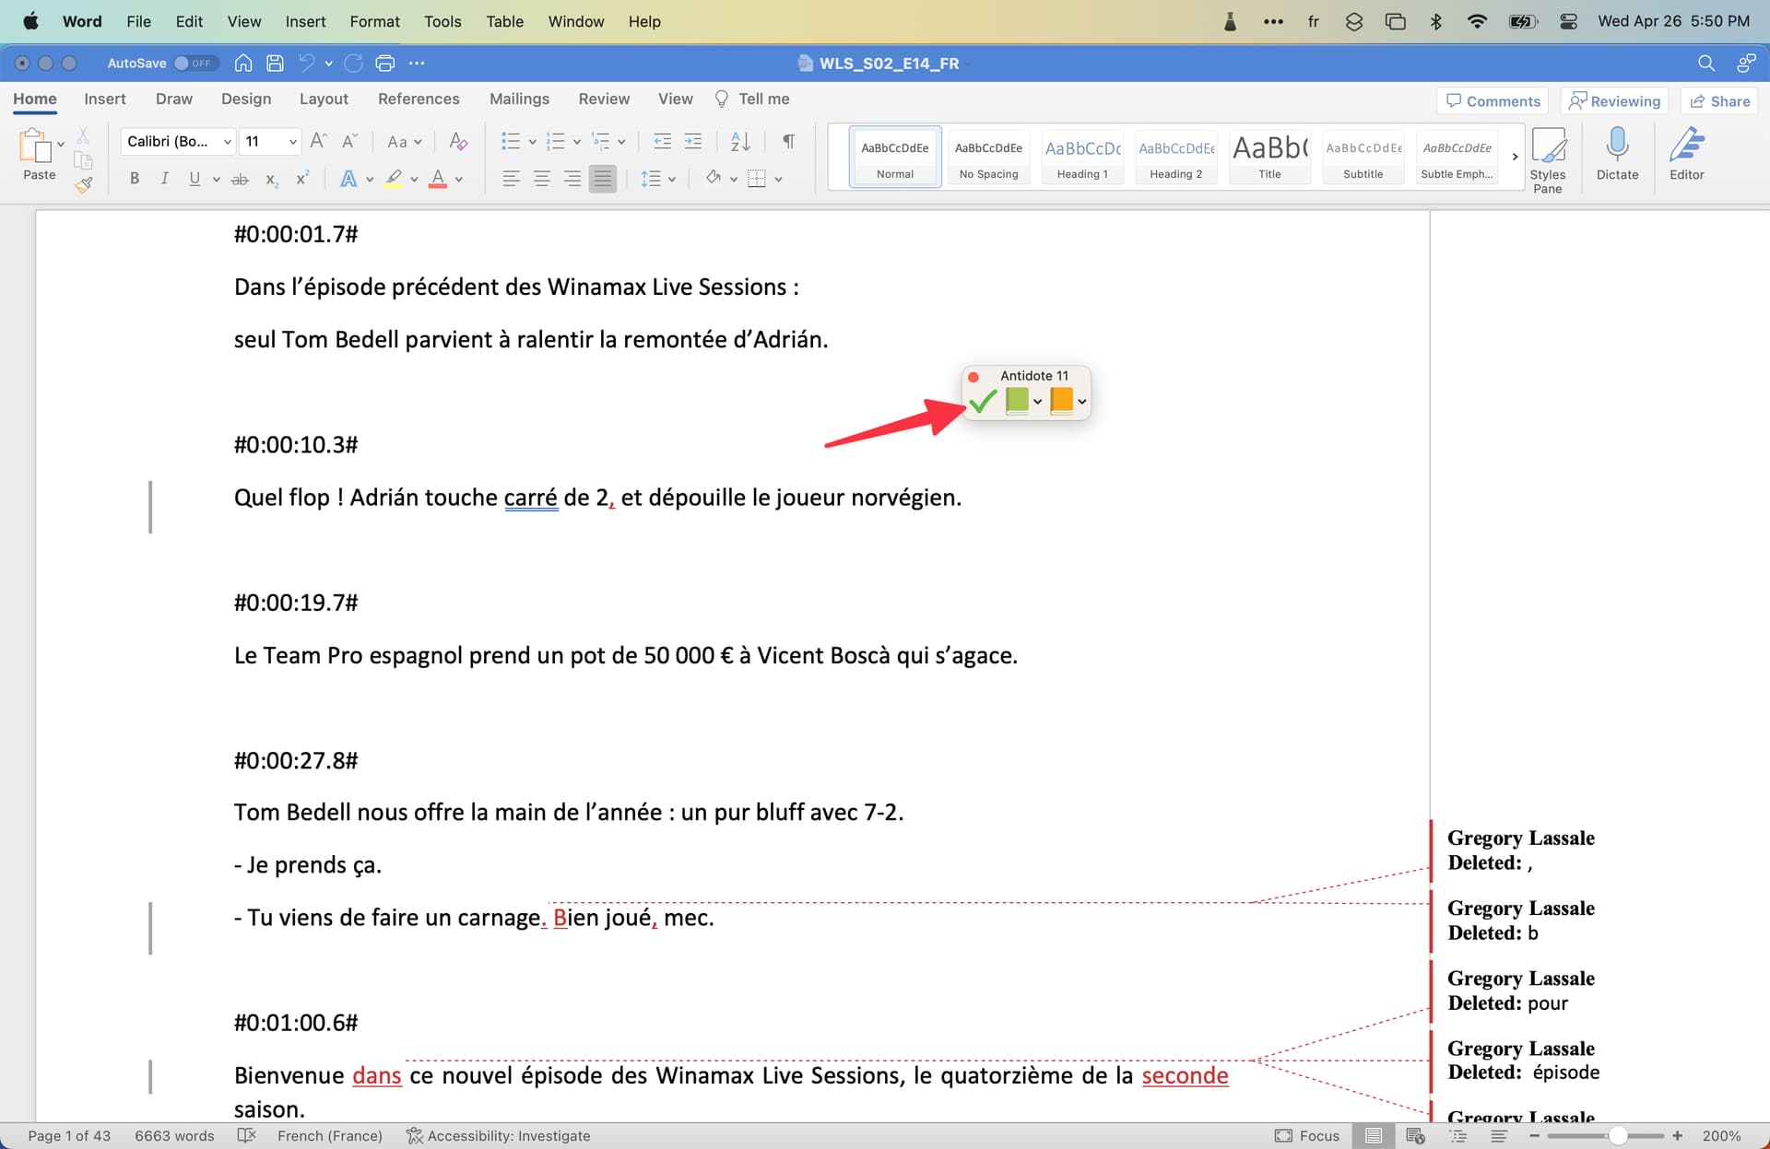The width and height of the screenshot is (1770, 1149).
Task: Open the undo history dropdown
Action: (329, 64)
